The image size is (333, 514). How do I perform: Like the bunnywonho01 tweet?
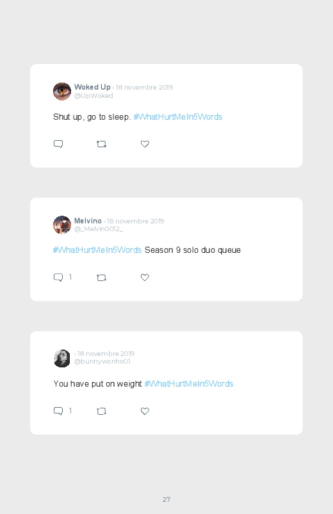(x=145, y=411)
